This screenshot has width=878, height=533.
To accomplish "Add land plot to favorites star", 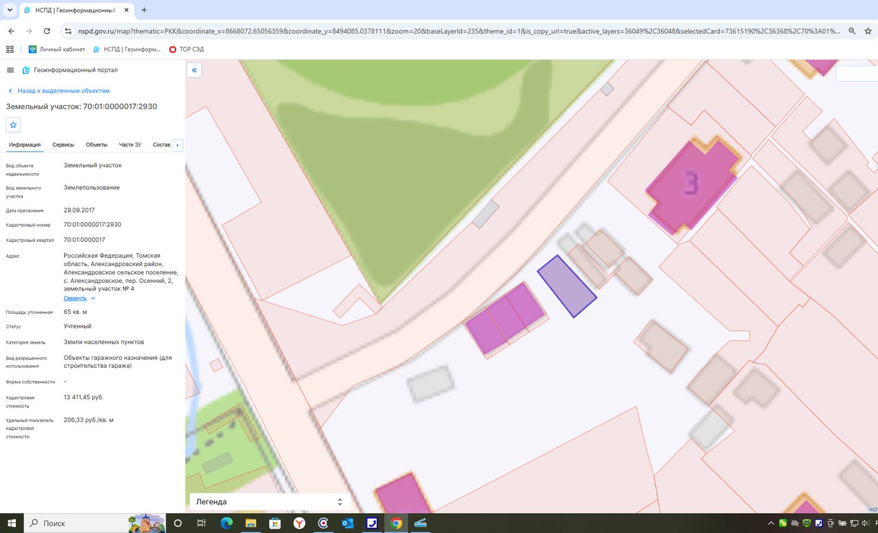I will click(13, 125).
